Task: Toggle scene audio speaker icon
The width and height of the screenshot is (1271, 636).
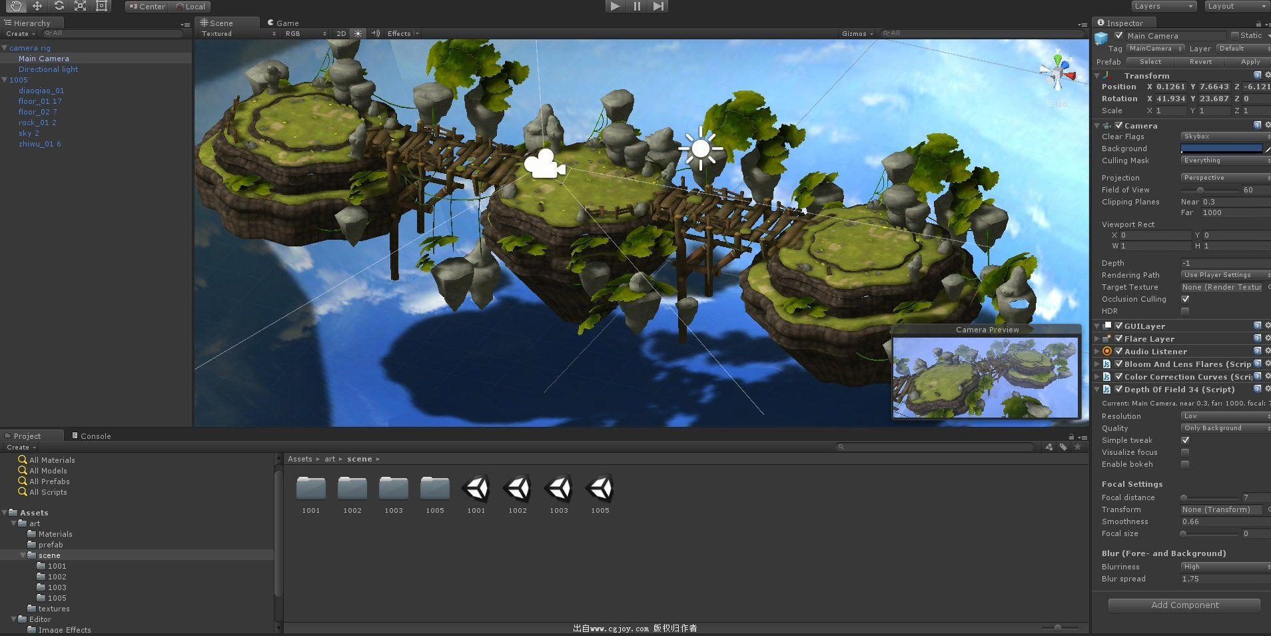Action: point(376,33)
